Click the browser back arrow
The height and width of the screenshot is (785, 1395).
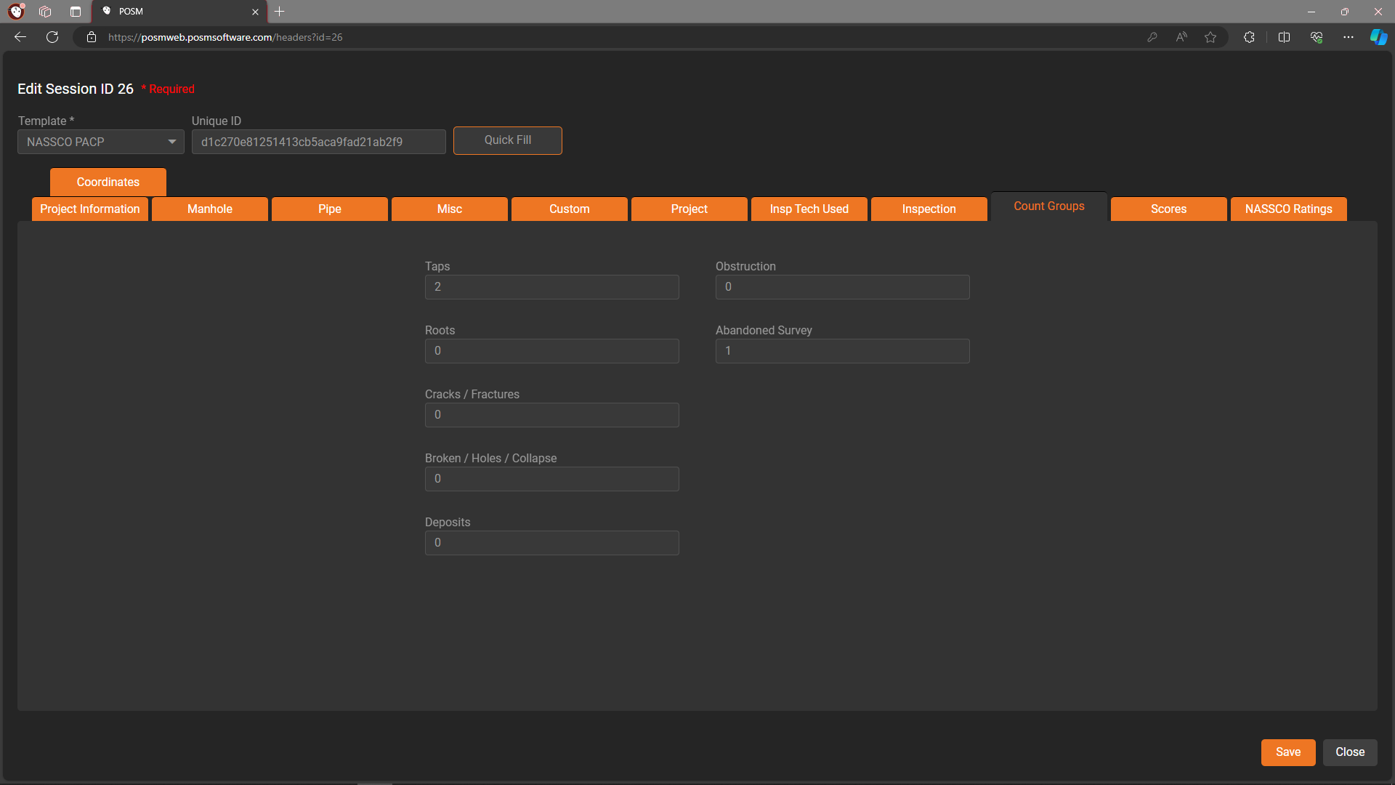(20, 37)
